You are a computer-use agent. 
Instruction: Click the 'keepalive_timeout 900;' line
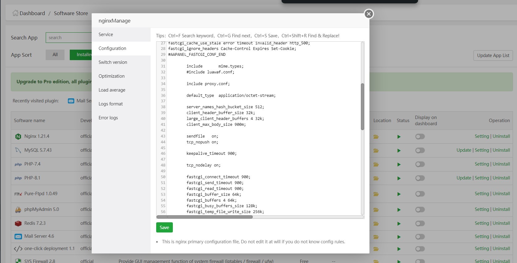pos(211,154)
